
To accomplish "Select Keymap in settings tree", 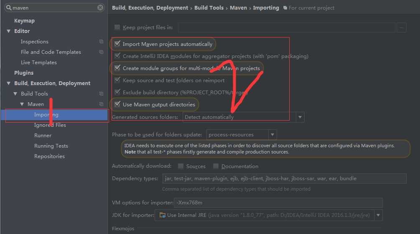I will click(24, 20).
